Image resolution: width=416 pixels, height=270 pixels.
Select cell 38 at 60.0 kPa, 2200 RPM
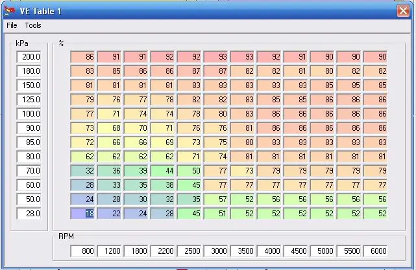[163, 185]
